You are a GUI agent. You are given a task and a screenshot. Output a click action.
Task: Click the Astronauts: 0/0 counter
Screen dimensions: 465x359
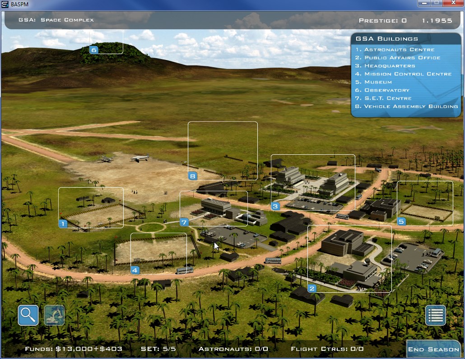[233, 349]
